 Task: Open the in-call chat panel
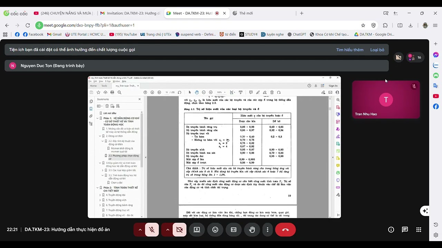[405, 230]
